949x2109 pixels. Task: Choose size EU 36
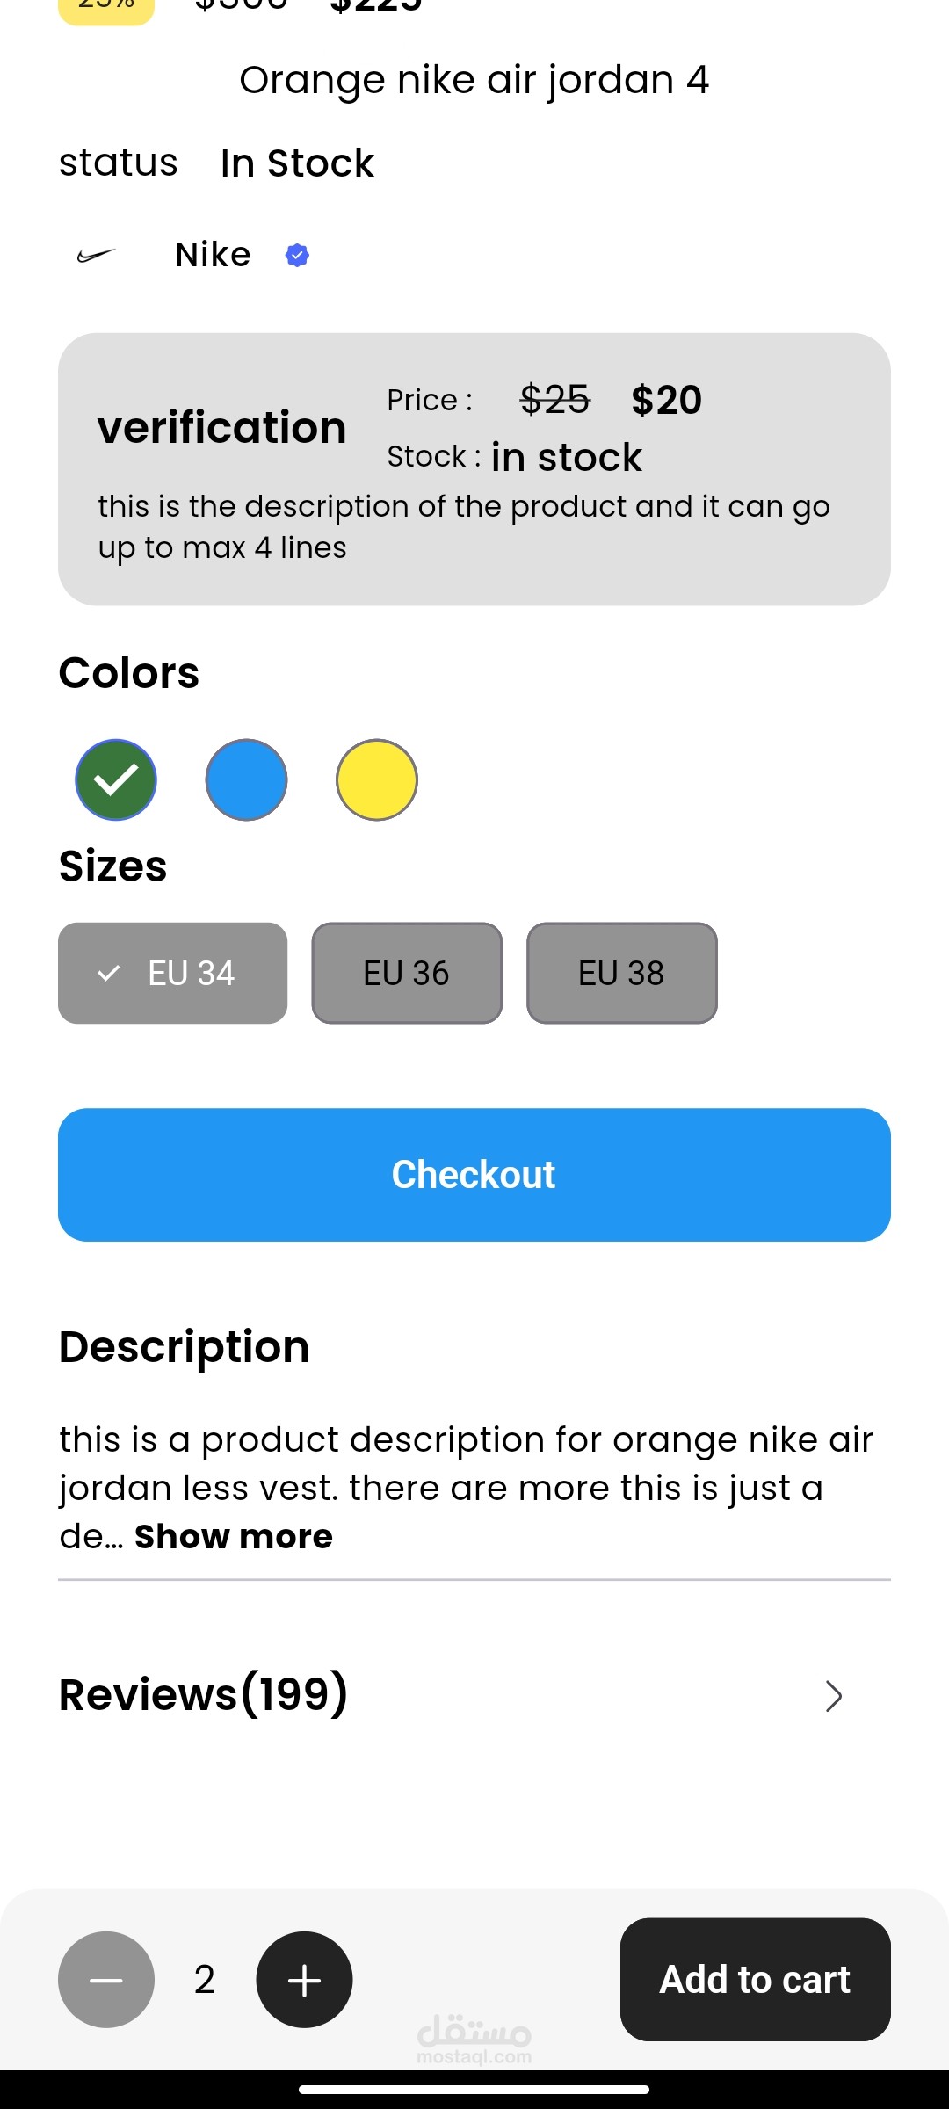(x=407, y=973)
